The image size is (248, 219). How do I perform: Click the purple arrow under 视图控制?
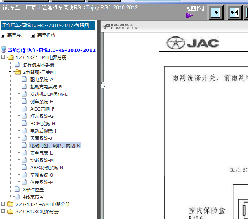189,15
